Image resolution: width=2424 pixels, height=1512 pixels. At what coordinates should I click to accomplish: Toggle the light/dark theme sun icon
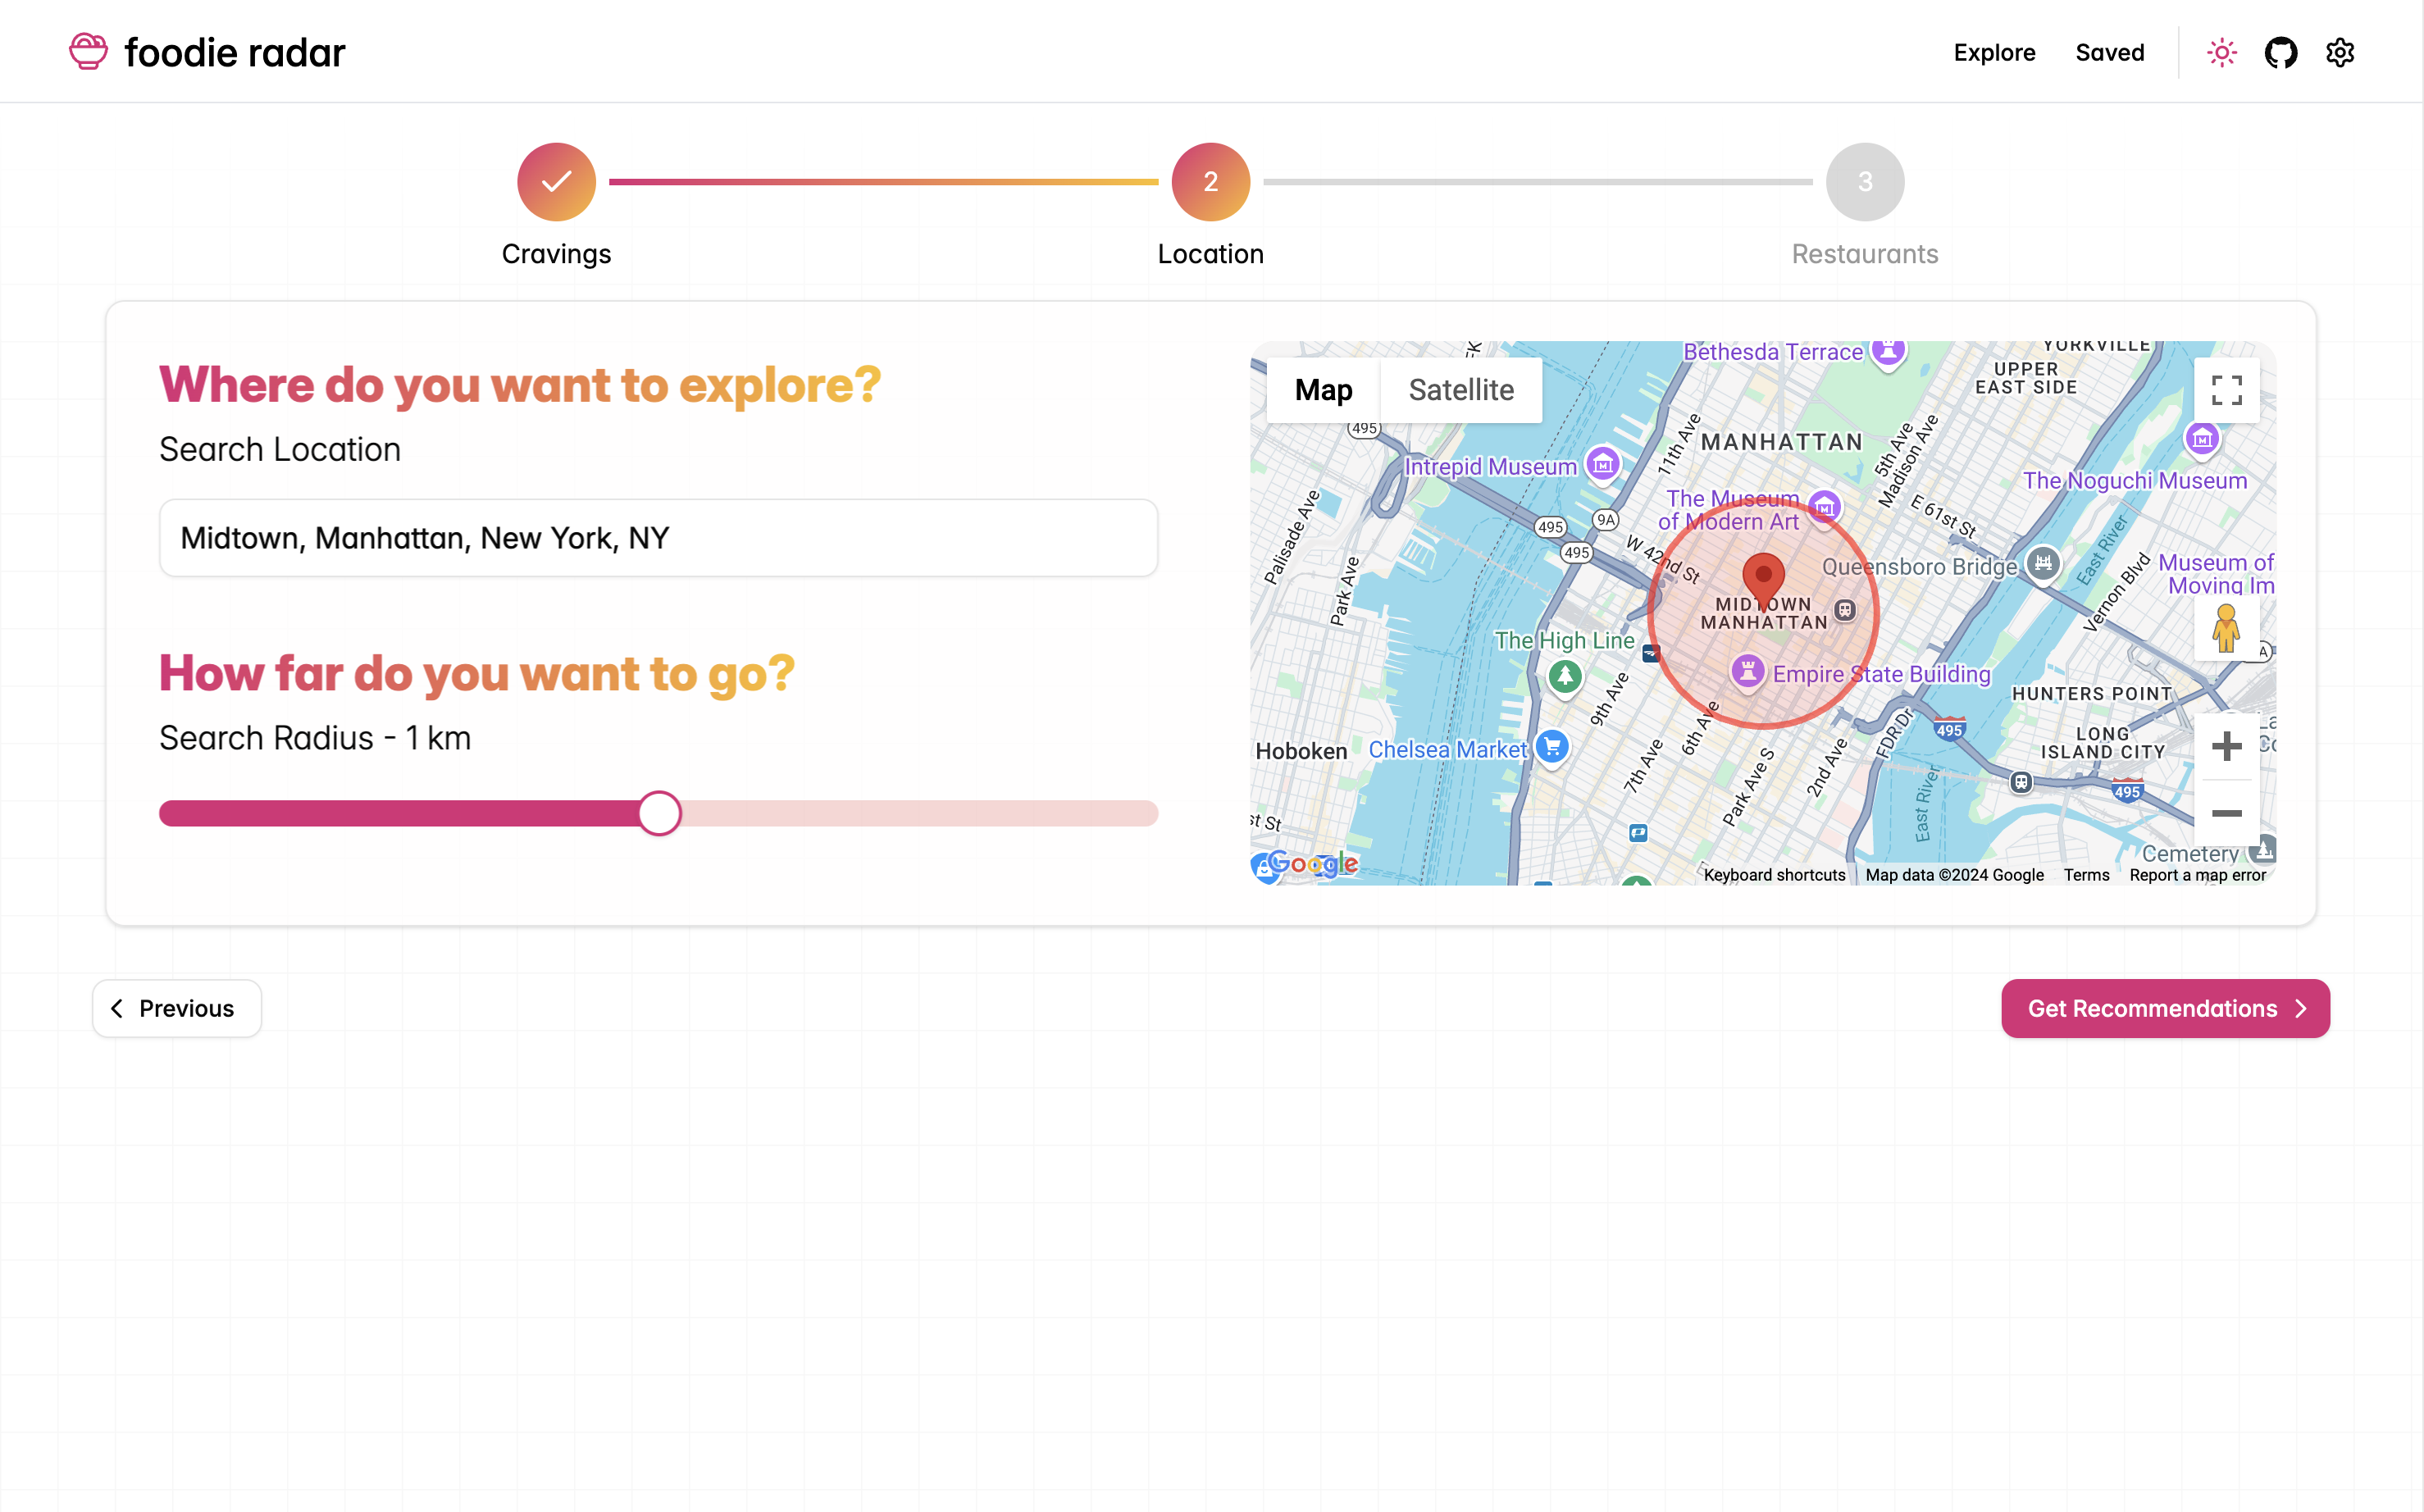[x=2221, y=52]
